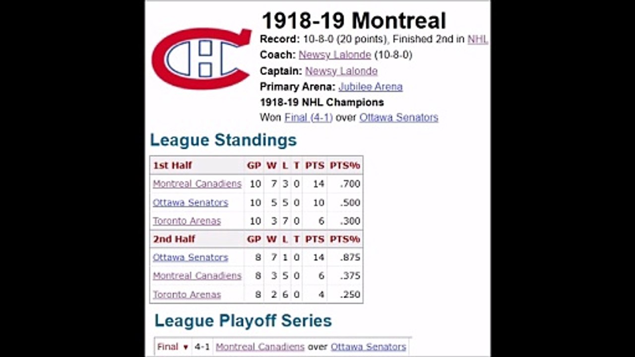Open the NHL link in the record line
The width and height of the screenshot is (635, 357).
click(x=478, y=39)
